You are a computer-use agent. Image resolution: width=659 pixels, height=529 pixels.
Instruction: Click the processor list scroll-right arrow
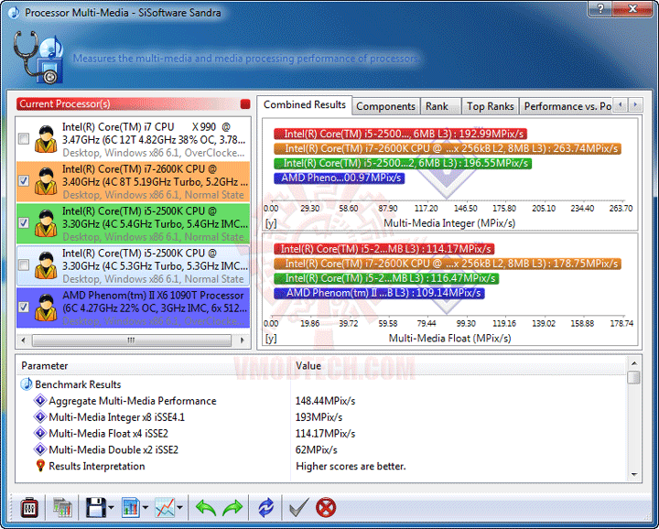242,340
